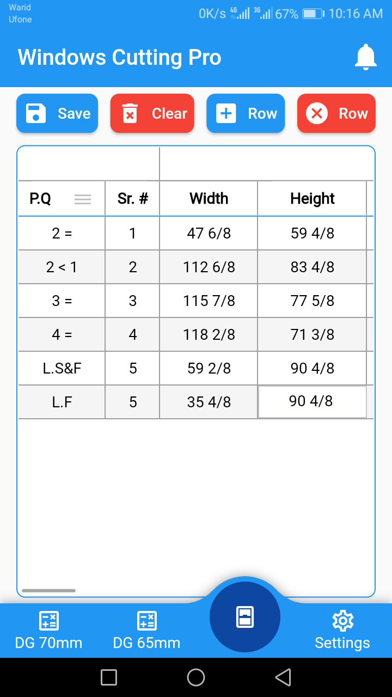Click the floppy disk Save icon
Viewport: 392px width, 697px height.
coord(36,113)
